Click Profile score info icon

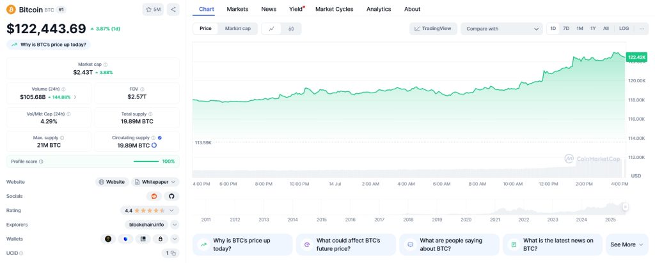pyautogui.click(x=41, y=162)
